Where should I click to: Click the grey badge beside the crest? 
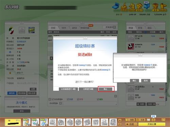[x=22, y=30]
